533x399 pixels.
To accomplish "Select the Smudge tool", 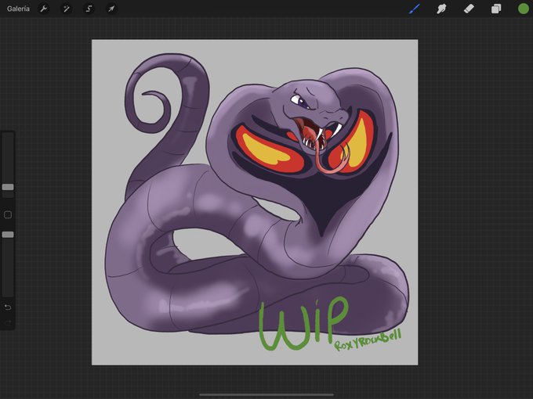I will point(441,9).
